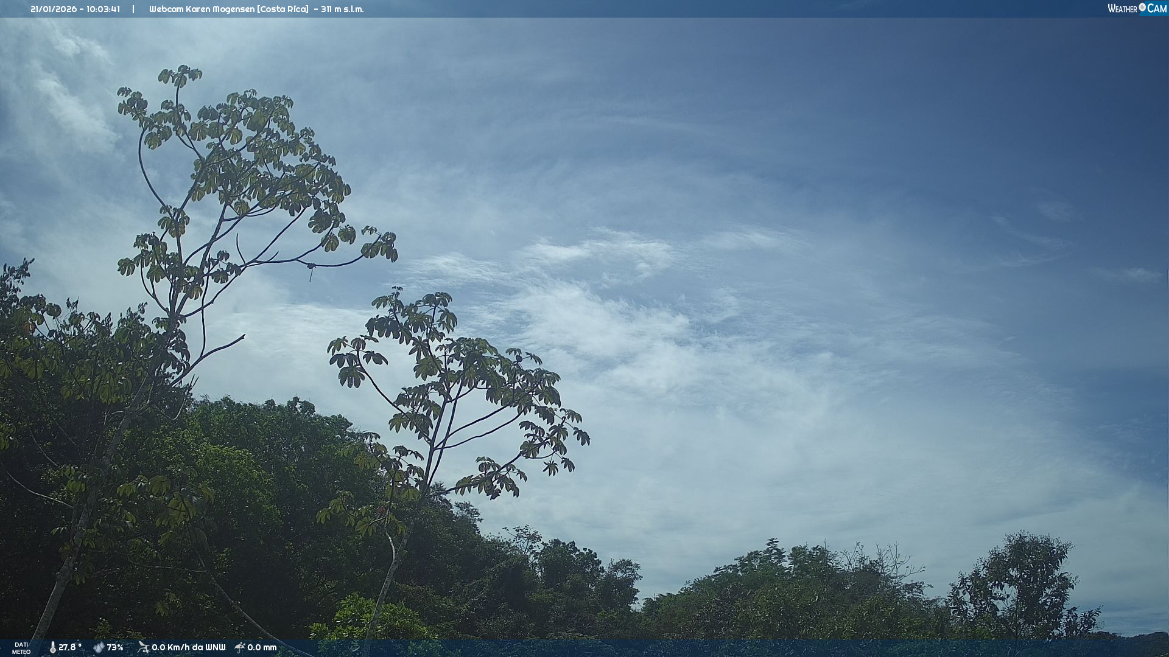Click the vertical separator after timestamp

pyautogui.click(x=133, y=9)
